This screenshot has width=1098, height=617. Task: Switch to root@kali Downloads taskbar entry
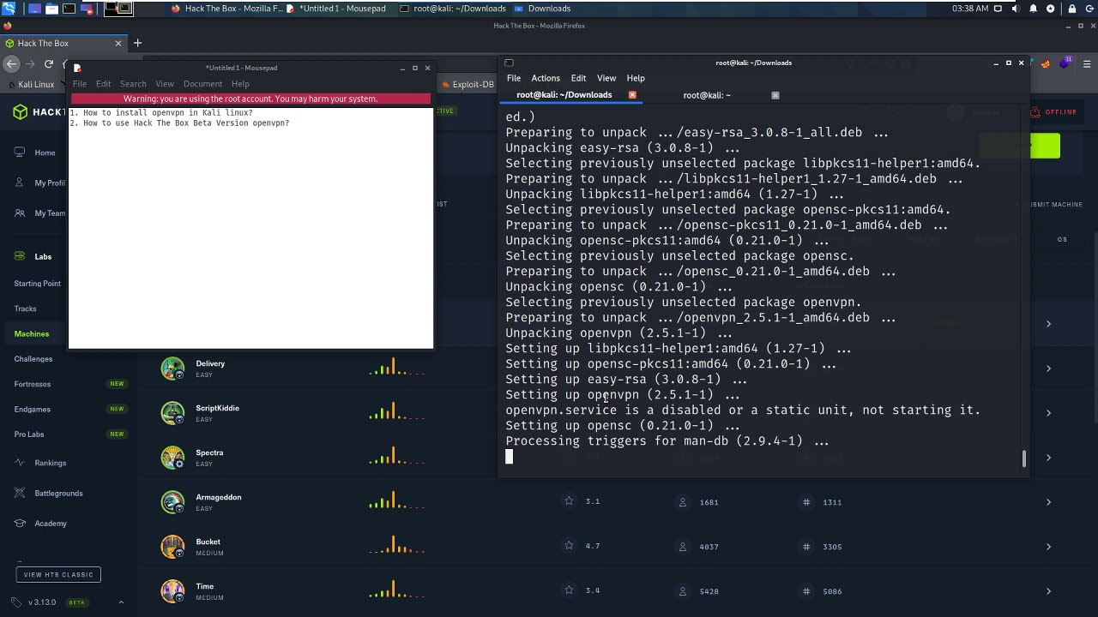454,9
